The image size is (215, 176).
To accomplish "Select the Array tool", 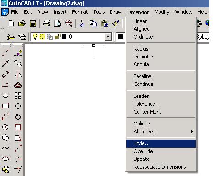I will point(18,96).
